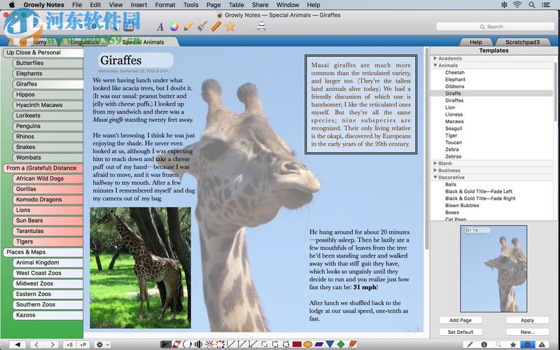Click the Templates list scrollbar
The height and width of the screenshot is (350, 560).
555,91
